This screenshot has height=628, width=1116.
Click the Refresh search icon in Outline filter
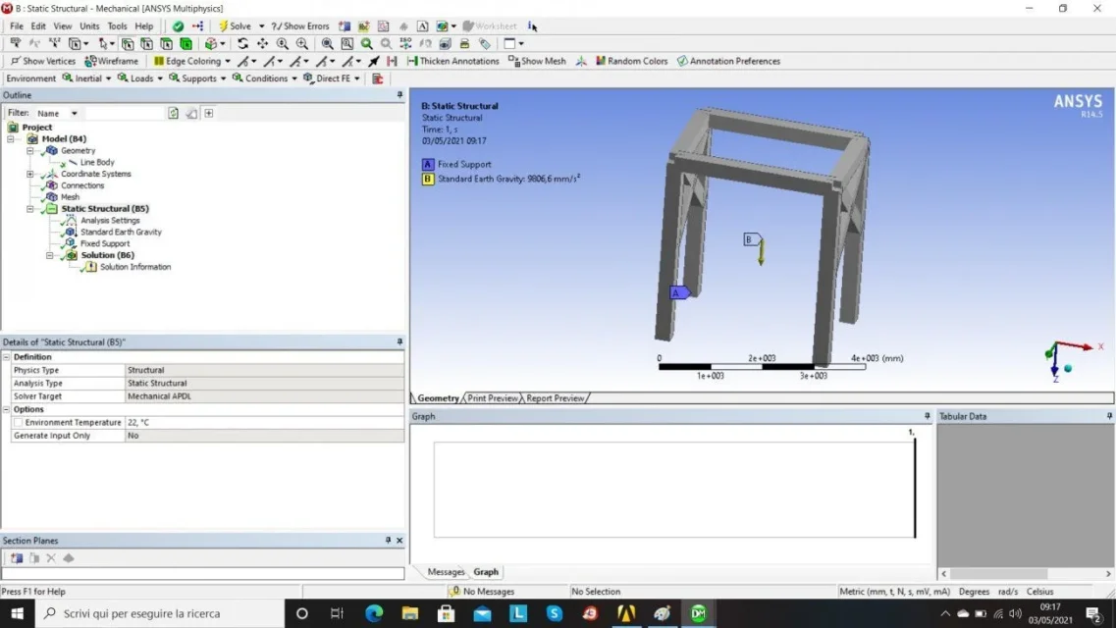pyautogui.click(x=173, y=113)
